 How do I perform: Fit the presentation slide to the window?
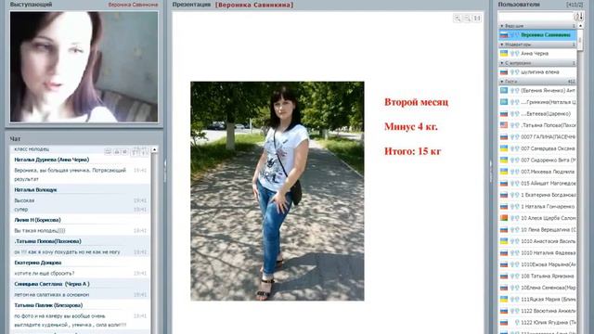click(x=477, y=19)
